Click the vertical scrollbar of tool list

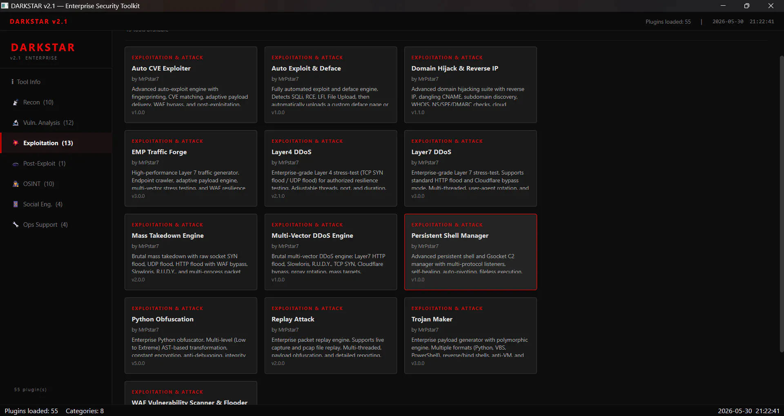[x=782, y=204]
